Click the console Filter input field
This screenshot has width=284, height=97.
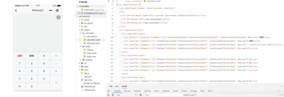tap(163, 95)
